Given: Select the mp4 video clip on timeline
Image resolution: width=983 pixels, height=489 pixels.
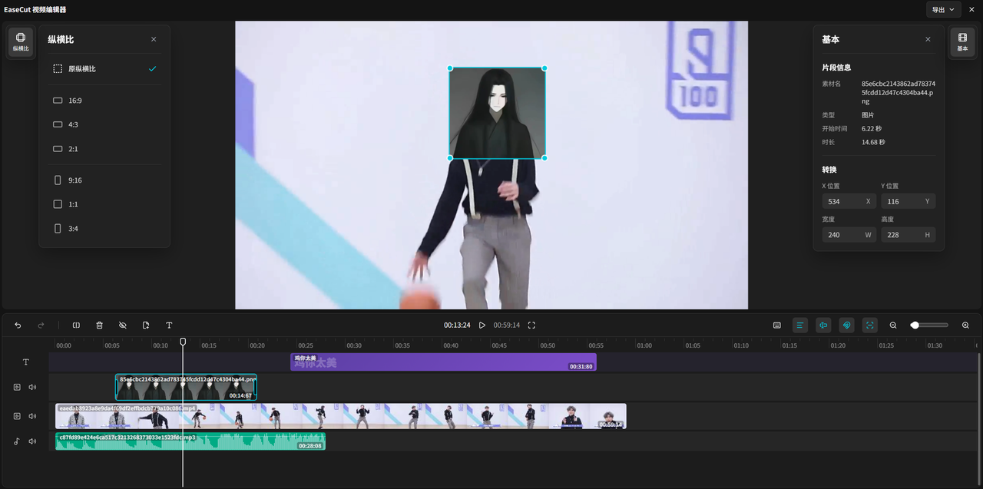Looking at the screenshot, I should click(341, 416).
